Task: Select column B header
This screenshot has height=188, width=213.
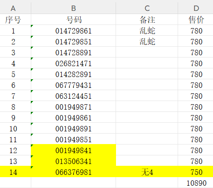Action: 73,8
